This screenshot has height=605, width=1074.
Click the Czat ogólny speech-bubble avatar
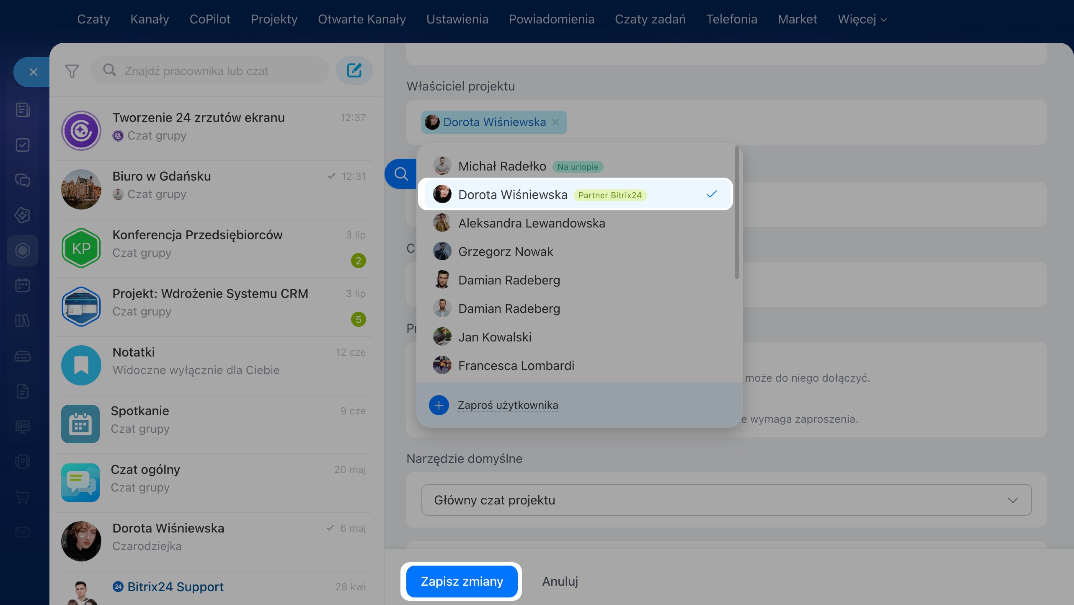pos(80,483)
